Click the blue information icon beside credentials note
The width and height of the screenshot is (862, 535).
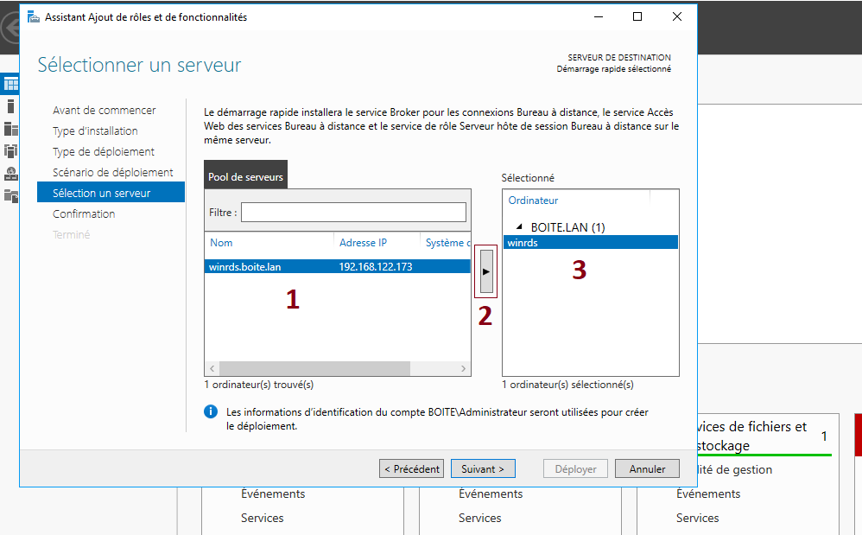pos(211,411)
